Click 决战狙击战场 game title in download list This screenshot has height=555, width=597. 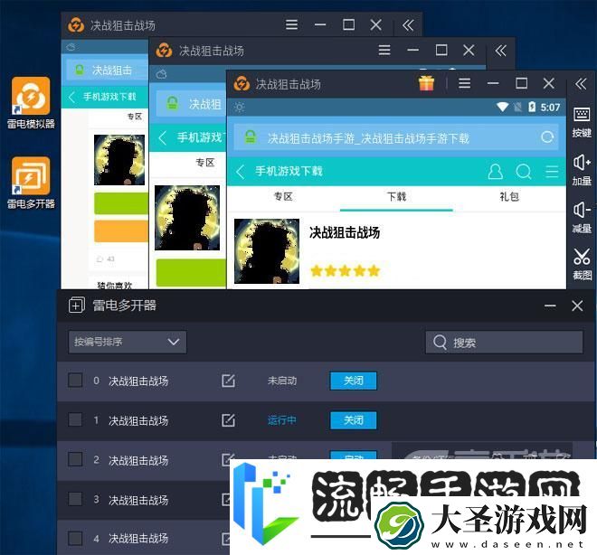[x=345, y=232]
